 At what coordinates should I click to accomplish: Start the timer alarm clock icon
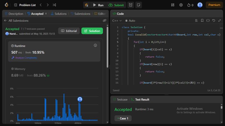coord(130,5)
